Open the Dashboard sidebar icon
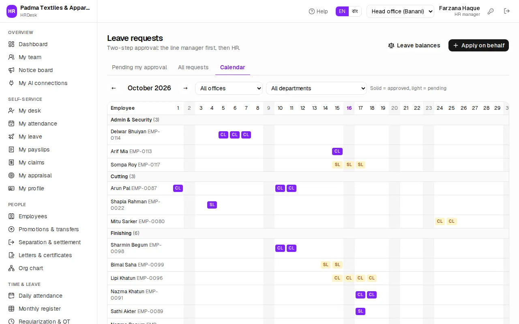519x324 pixels. click(11, 44)
